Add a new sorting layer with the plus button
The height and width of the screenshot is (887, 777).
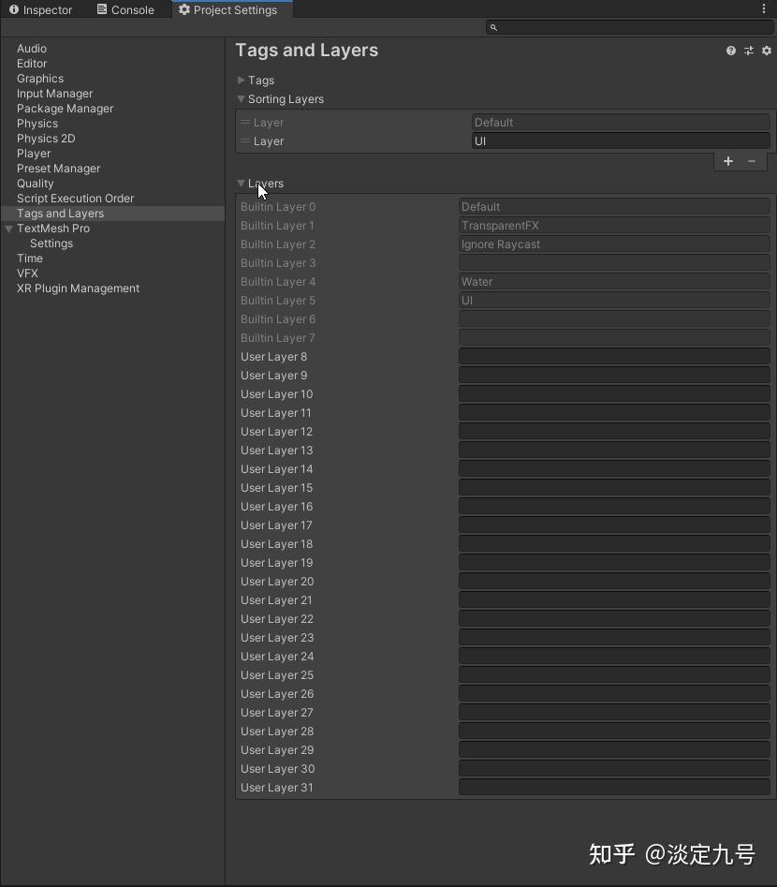(x=728, y=161)
